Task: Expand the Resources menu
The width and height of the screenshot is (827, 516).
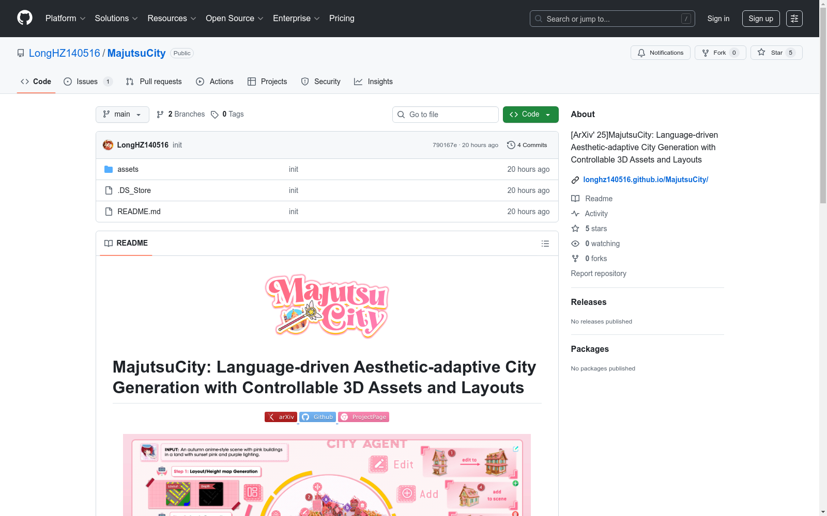Action: (172, 19)
